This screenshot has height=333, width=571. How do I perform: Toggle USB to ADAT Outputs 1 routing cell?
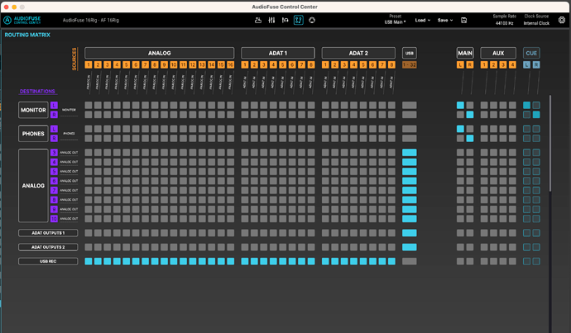[x=410, y=233]
